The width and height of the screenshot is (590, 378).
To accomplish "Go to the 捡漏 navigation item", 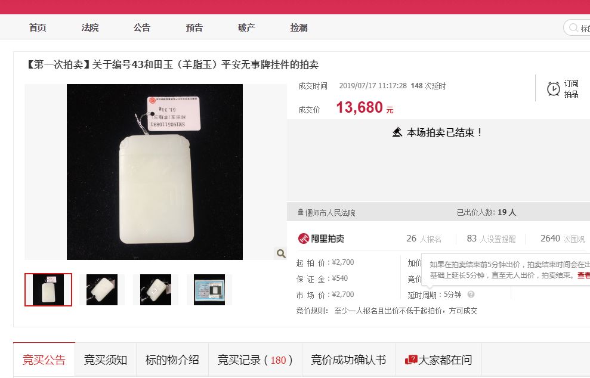I will (x=299, y=27).
